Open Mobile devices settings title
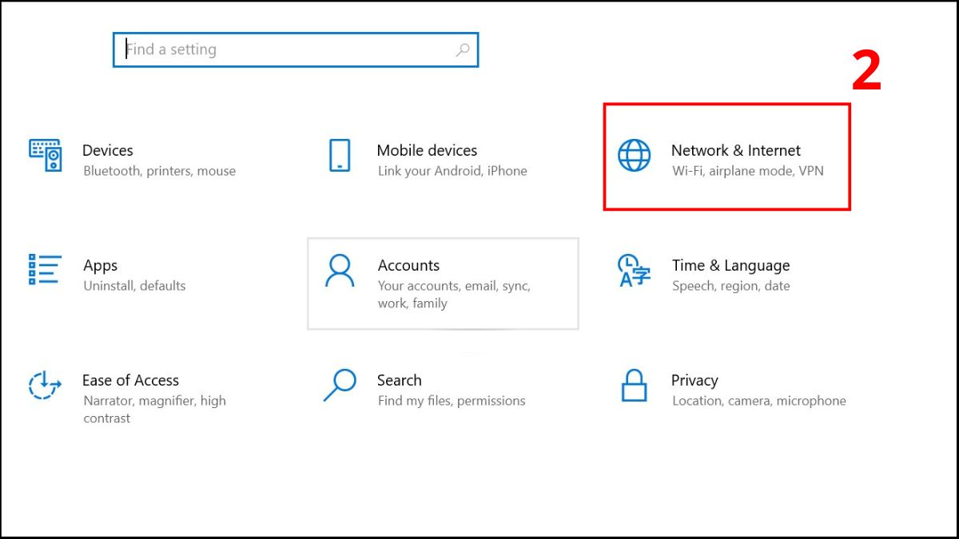 [x=427, y=150]
